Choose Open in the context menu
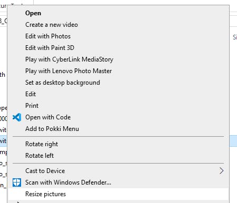 tap(118, 13)
